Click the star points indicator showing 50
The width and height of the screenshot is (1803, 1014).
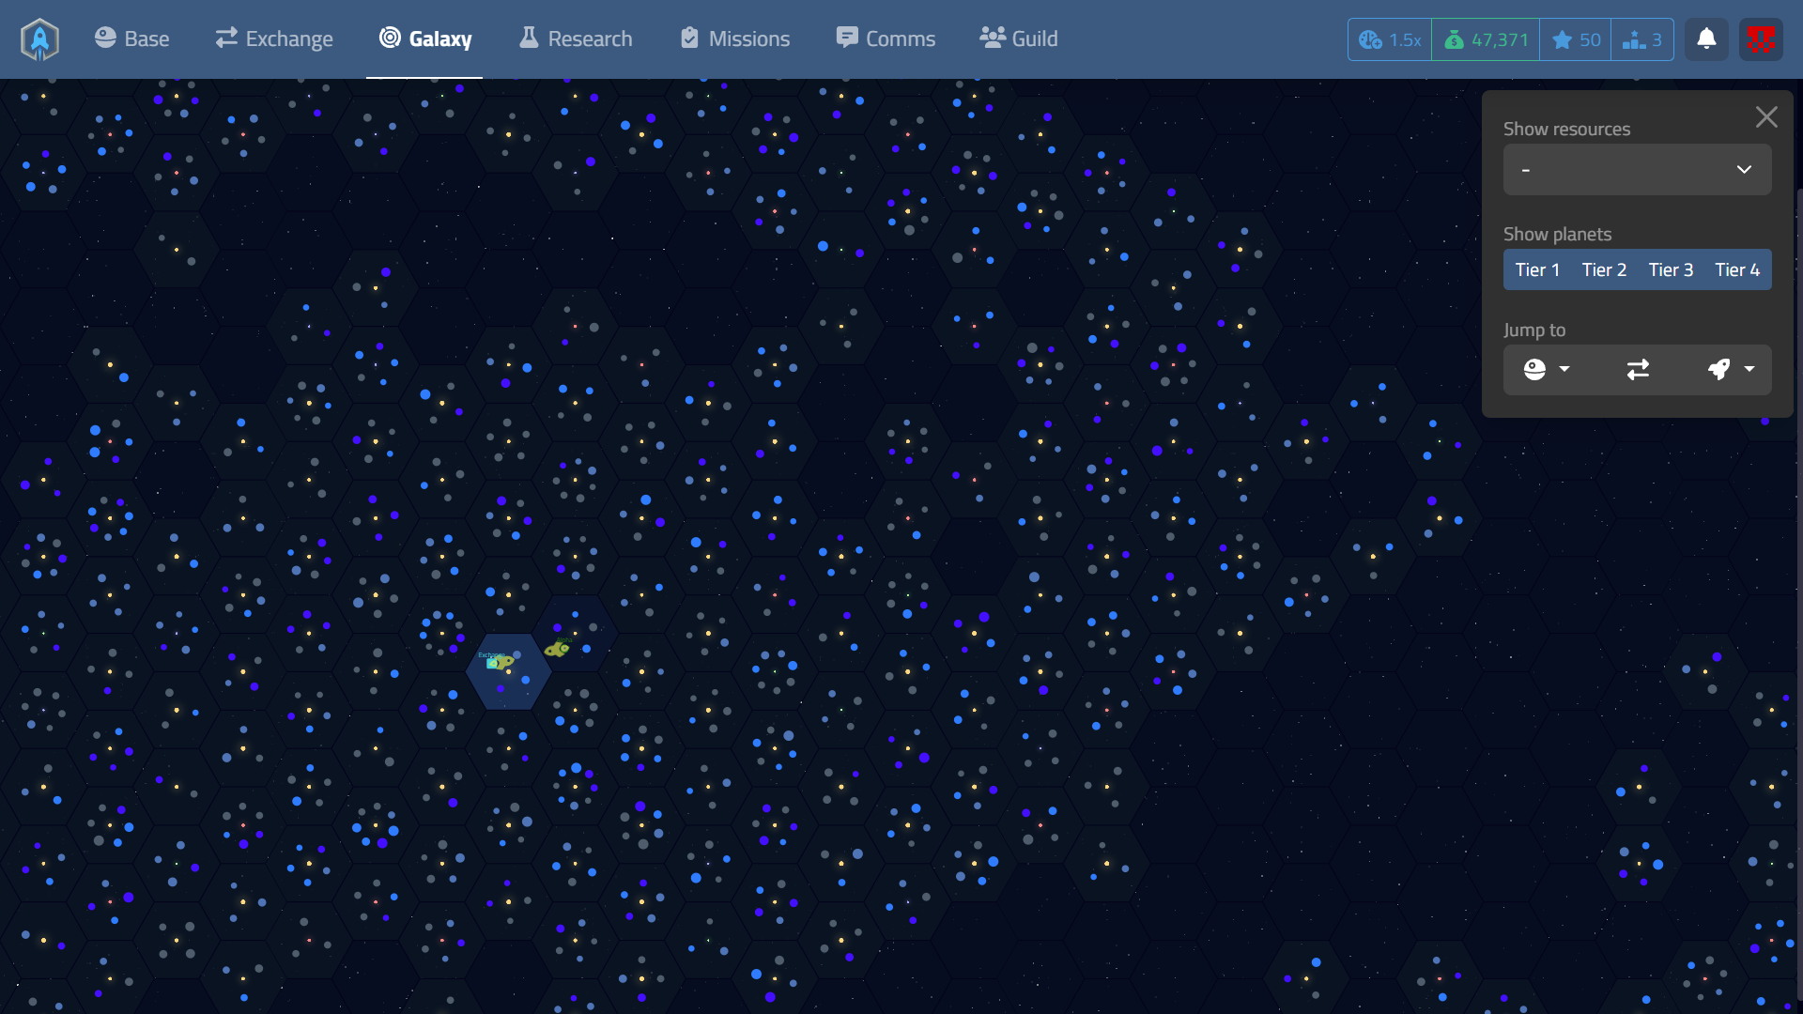pyautogui.click(x=1576, y=39)
